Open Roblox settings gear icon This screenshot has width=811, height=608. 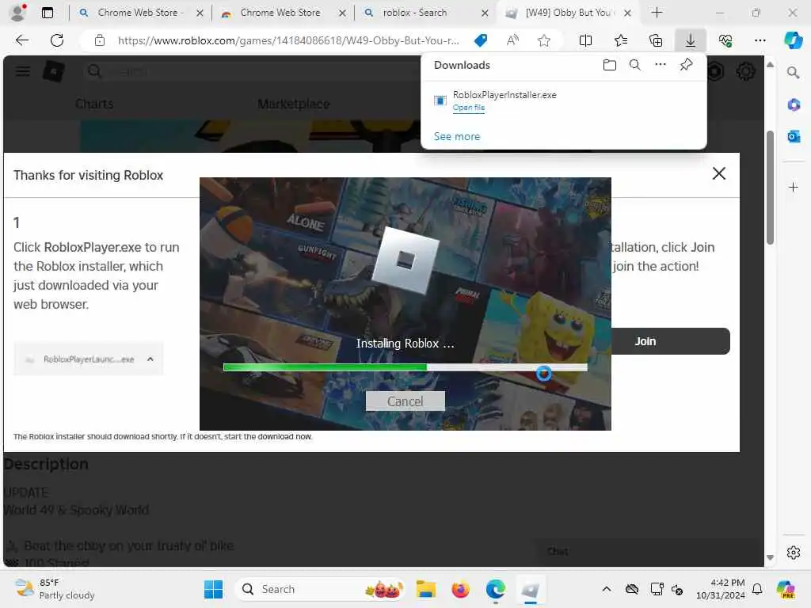744,71
